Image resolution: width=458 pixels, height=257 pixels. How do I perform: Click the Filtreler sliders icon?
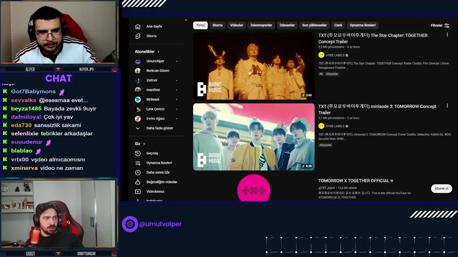(x=447, y=25)
